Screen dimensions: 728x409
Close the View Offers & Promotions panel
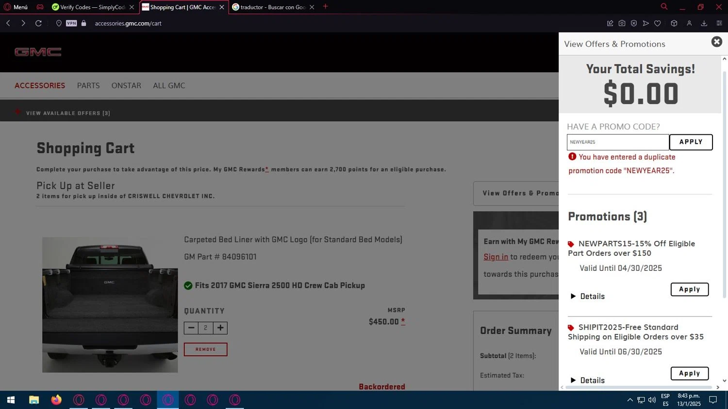[x=716, y=42]
